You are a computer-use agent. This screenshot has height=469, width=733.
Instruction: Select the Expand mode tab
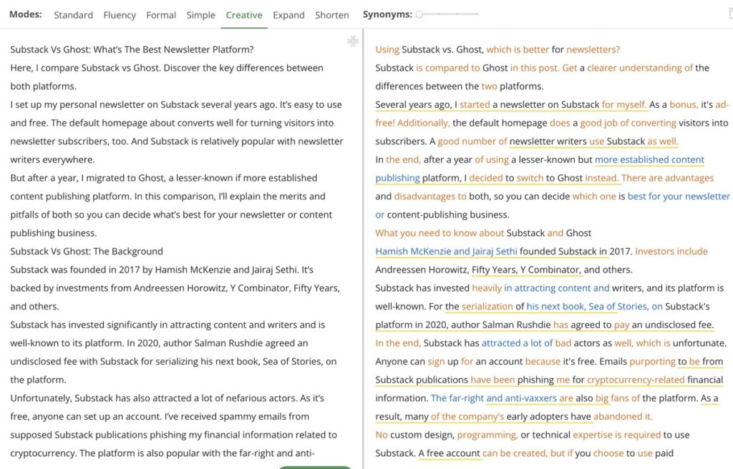point(288,15)
